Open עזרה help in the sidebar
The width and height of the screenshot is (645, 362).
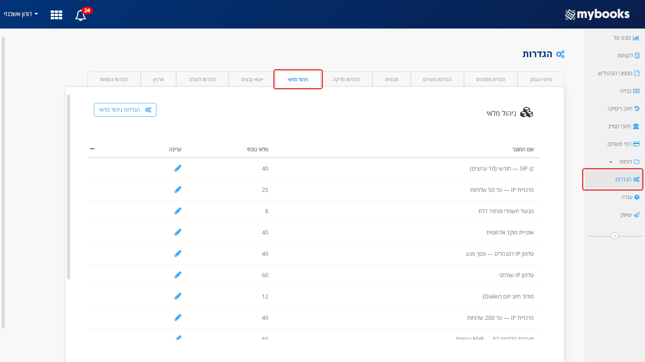630,197
